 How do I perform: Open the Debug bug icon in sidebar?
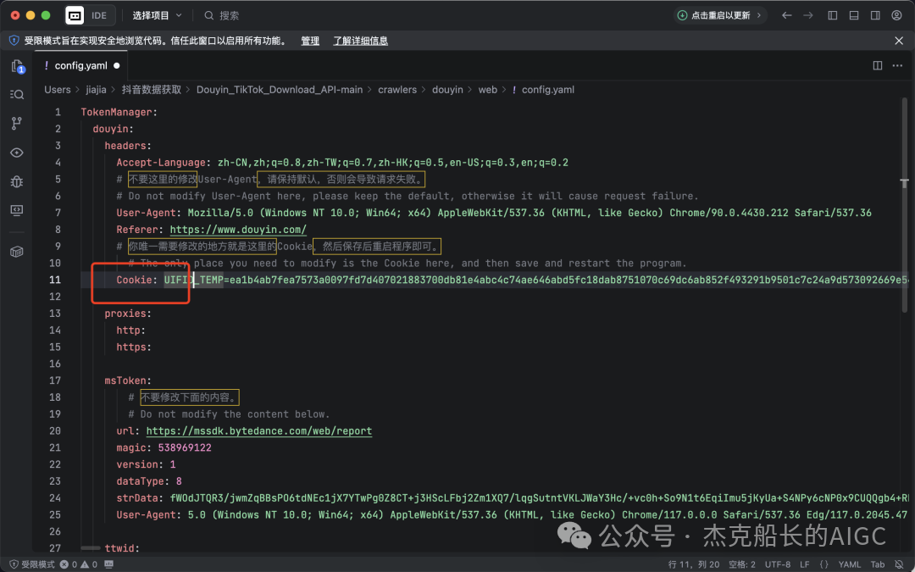[x=17, y=181]
